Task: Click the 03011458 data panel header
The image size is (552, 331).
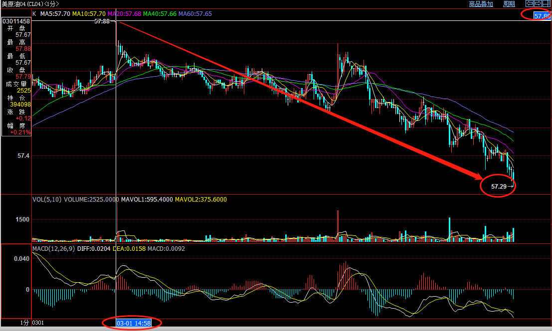Action: pyautogui.click(x=16, y=21)
